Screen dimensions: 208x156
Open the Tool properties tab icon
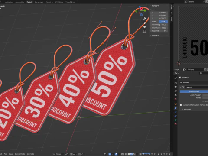[175, 78]
